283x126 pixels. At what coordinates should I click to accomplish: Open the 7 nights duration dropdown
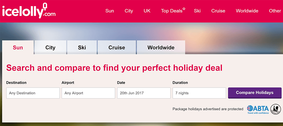click(199, 93)
